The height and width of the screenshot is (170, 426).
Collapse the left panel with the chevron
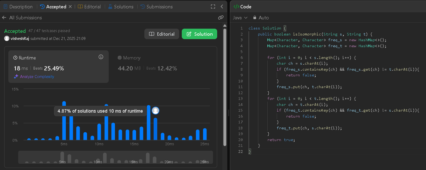click(222, 7)
